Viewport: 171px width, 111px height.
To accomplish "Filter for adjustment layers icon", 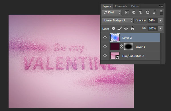I will pyautogui.click(x=134, y=12).
